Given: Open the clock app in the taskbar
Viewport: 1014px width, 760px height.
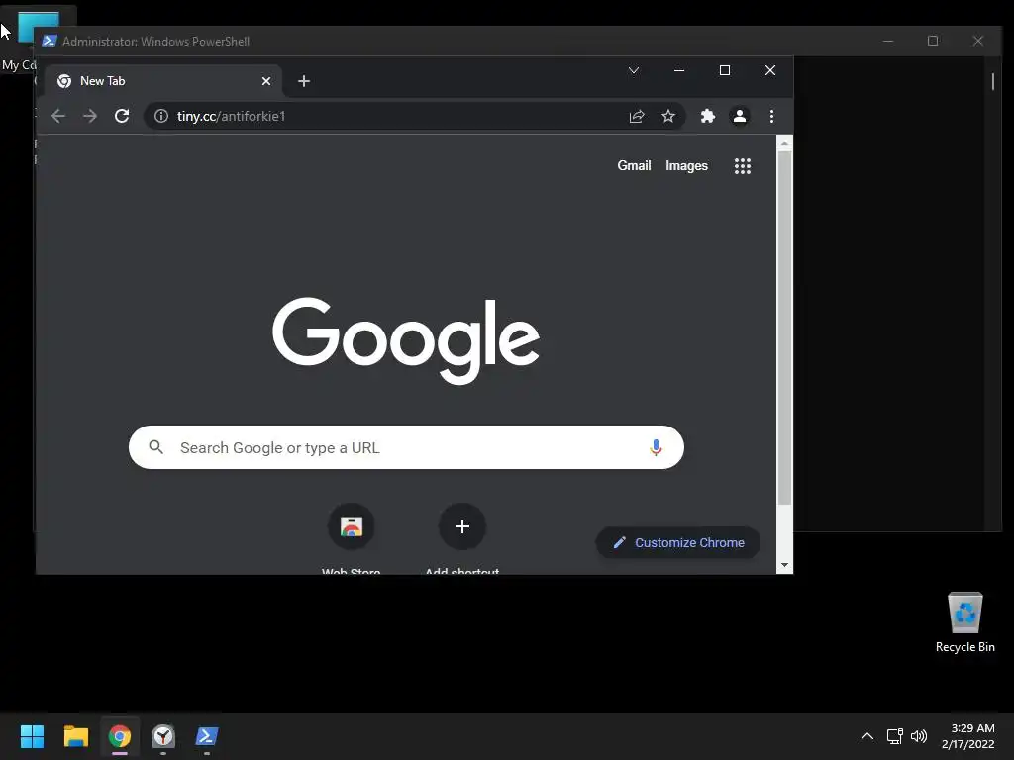Looking at the screenshot, I should pyautogui.click(x=163, y=736).
